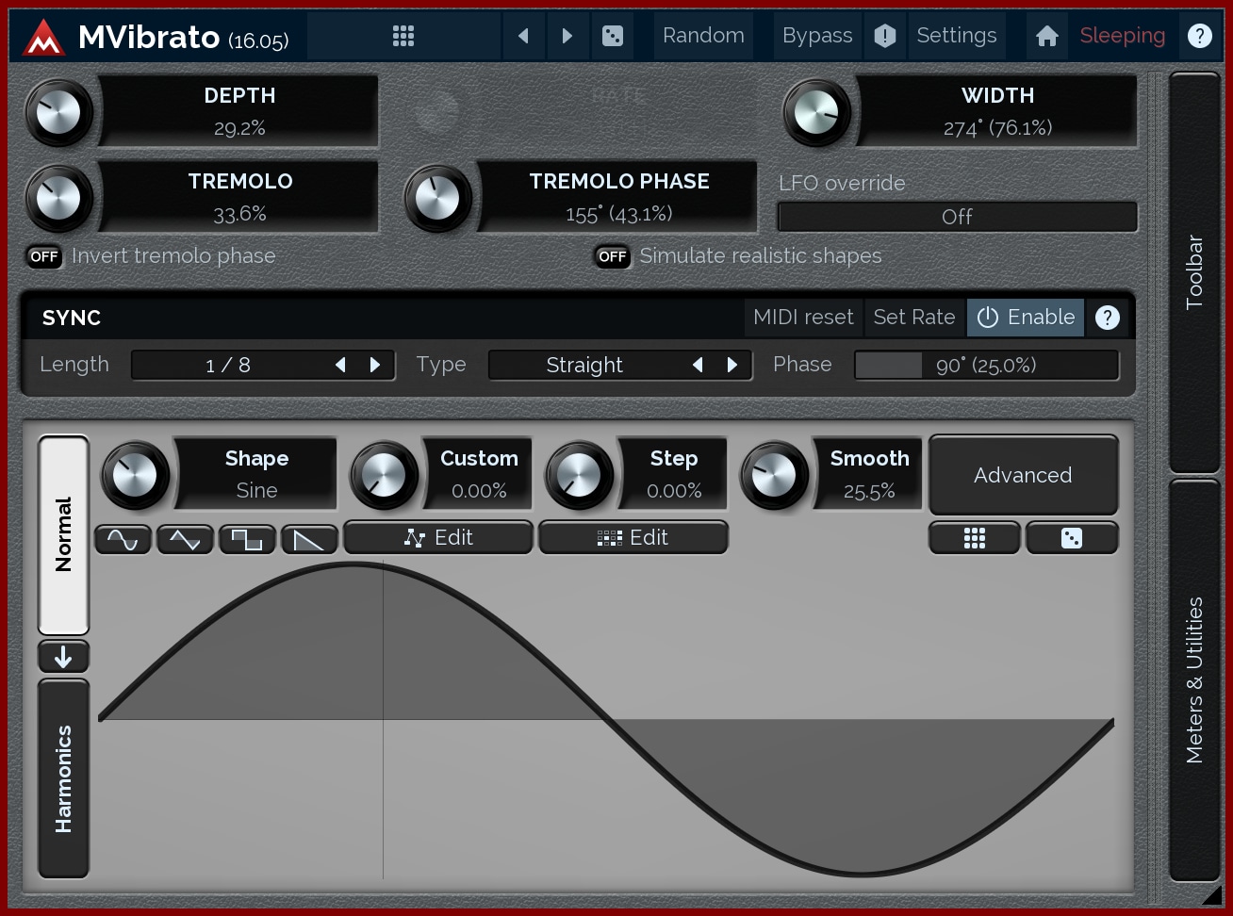Viewport: 1233px width, 916px height.
Task: Click the MVibrato plugin title text
Action: 149,37
